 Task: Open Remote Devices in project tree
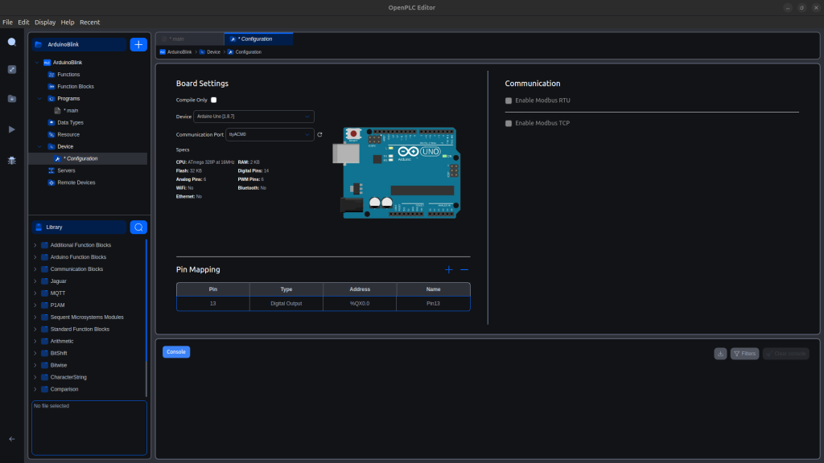pyautogui.click(x=76, y=182)
